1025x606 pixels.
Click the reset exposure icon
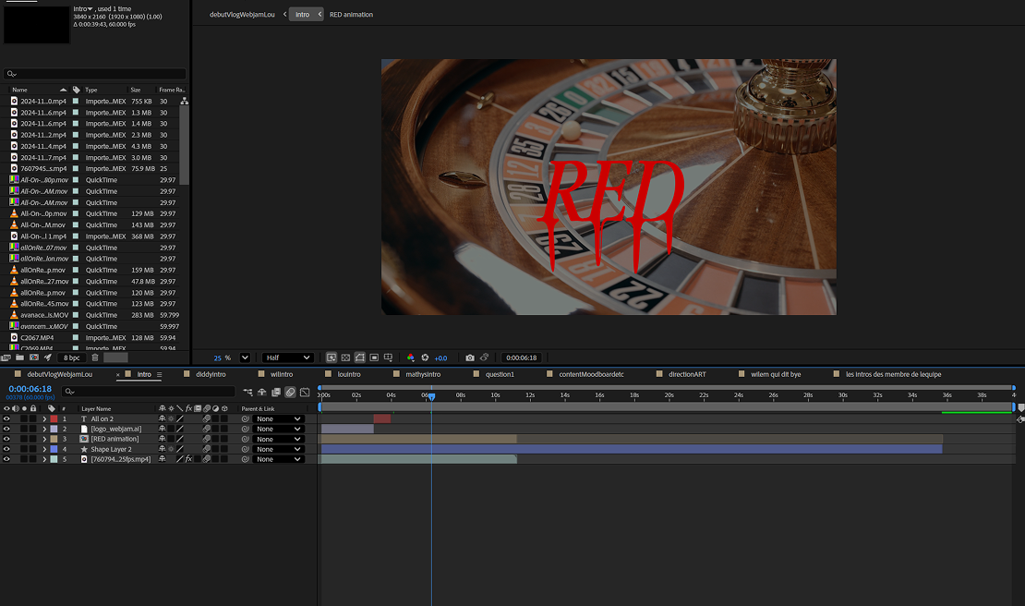pyautogui.click(x=425, y=358)
